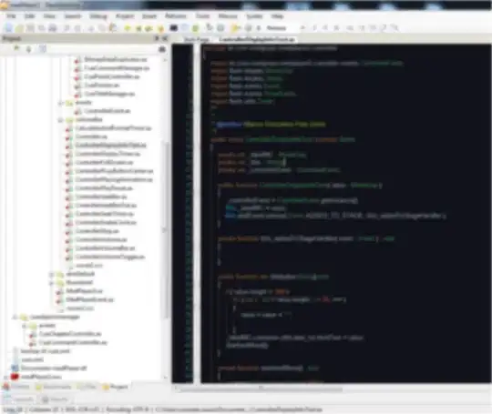The width and height of the screenshot is (492, 414).
Task: Open the Refactor menu
Action: (176, 15)
